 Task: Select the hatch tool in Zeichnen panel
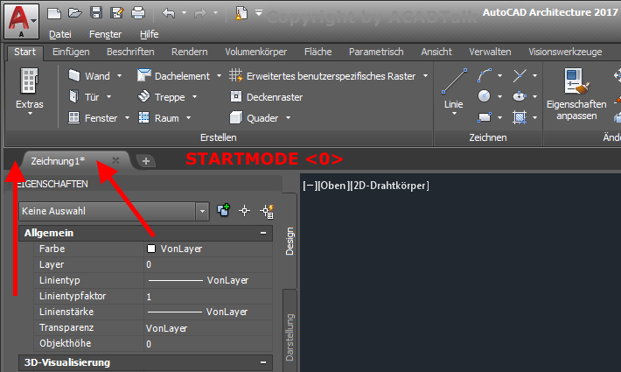tap(520, 117)
